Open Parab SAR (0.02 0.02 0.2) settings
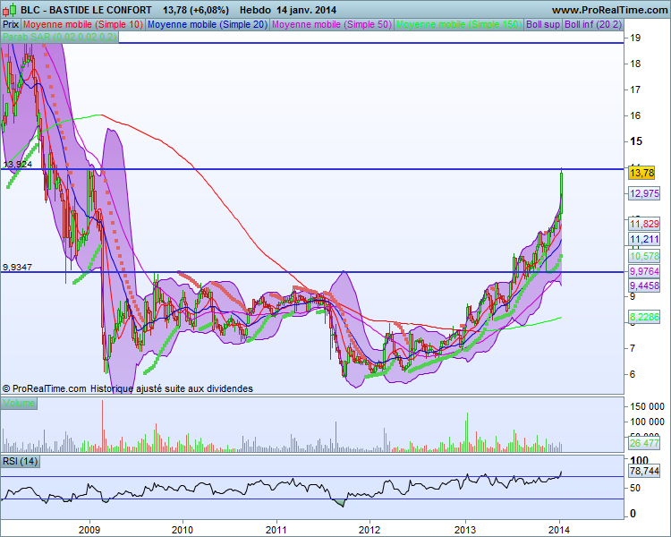 [59, 37]
